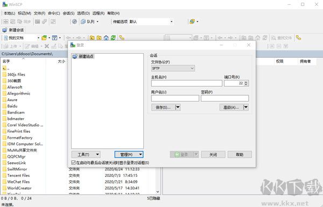Click the Home directory icon in local panel
This screenshot has width=323, height=207.
click(x=106, y=38)
